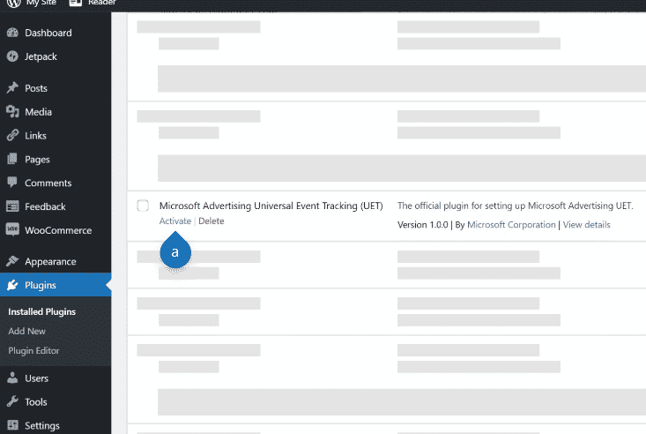Screen dimensions: 646x434
Task: Click the WooCommerce Woo icon
Action: pos(12,229)
